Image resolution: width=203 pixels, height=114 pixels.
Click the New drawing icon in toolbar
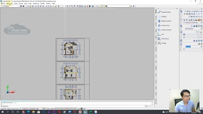[28, 6]
